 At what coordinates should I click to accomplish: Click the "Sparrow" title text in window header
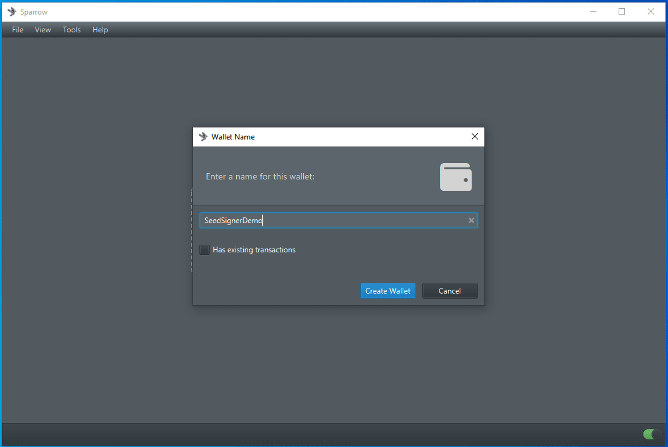tap(34, 12)
